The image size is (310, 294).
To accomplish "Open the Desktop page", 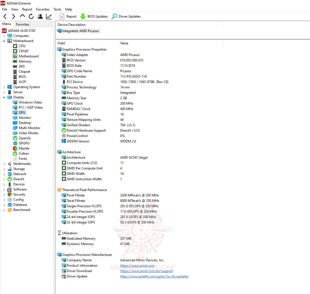I will (25, 123).
